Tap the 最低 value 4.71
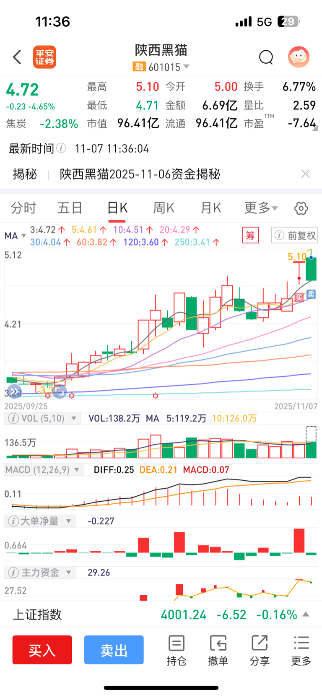 148,105
